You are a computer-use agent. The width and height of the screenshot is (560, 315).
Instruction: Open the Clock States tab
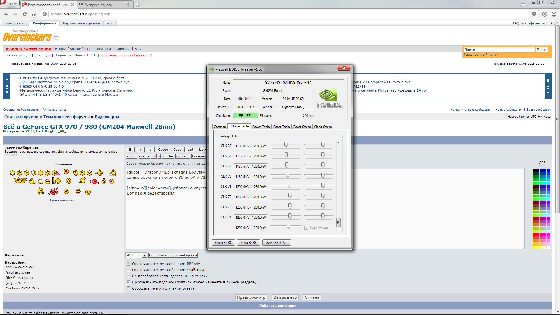click(x=323, y=127)
